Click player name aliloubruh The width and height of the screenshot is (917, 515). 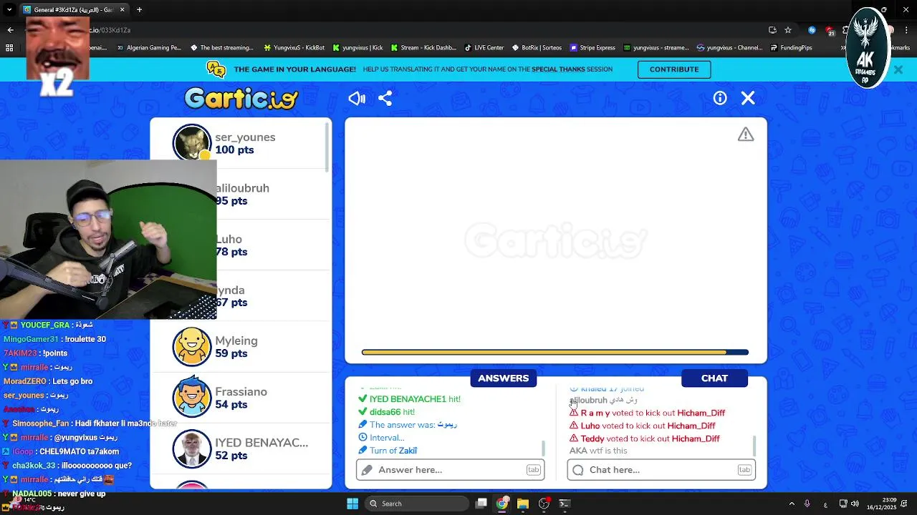(242, 188)
